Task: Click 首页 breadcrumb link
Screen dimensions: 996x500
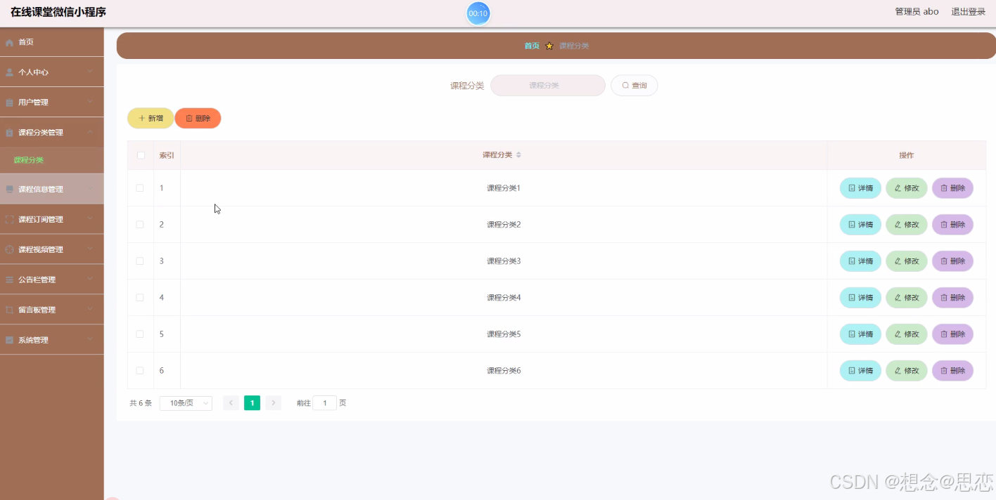Action: click(532, 46)
